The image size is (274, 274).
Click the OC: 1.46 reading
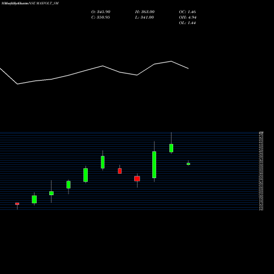pos(187,12)
